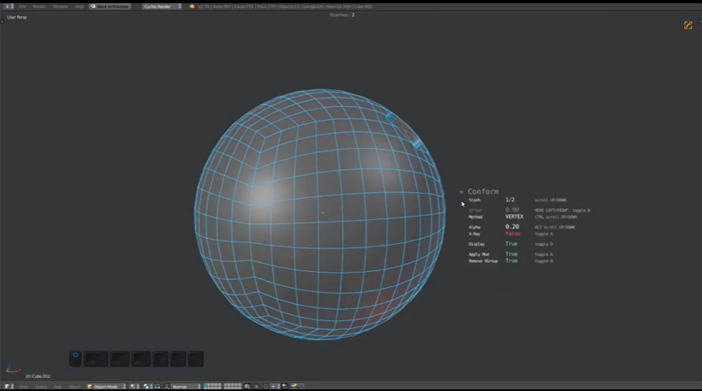
Task: Open the Cycles Render engine dropdown
Action: click(x=161, y=6)
